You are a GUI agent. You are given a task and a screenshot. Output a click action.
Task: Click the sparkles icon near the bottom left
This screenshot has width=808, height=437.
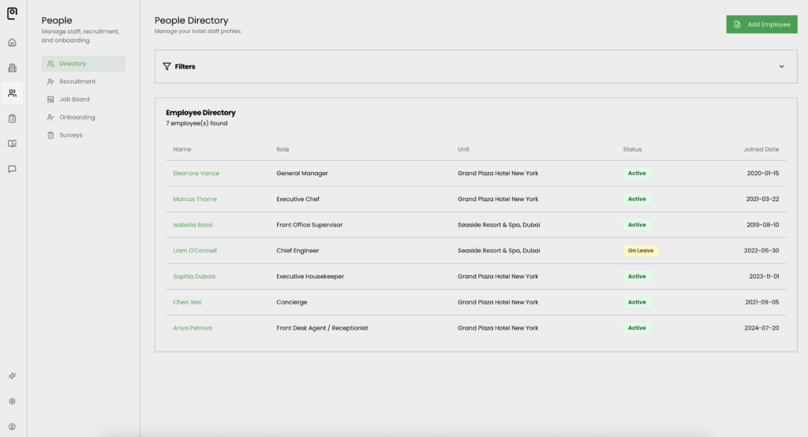(12, 376)
